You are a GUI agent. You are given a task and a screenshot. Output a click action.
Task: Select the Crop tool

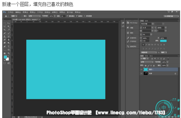pos(5,30)
